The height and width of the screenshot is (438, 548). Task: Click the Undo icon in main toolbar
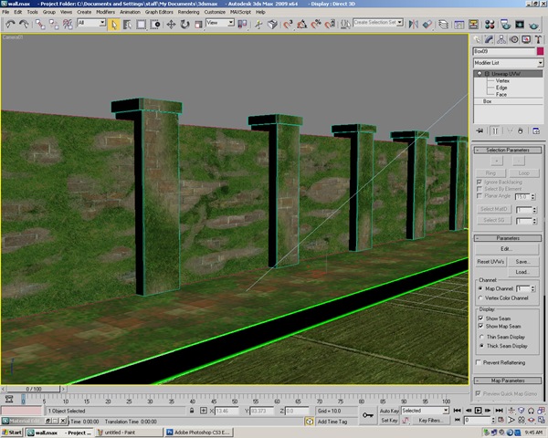10,23
